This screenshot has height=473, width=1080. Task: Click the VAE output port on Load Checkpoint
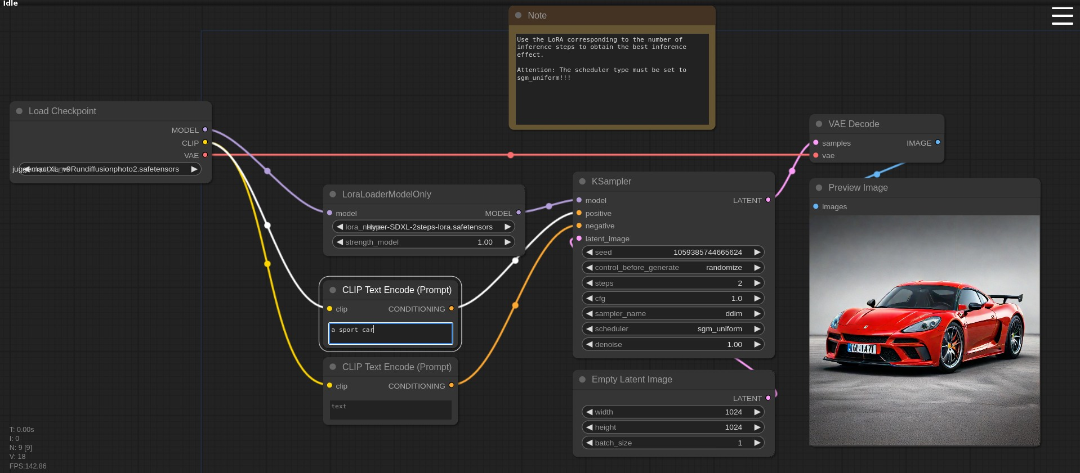(205, 155)
